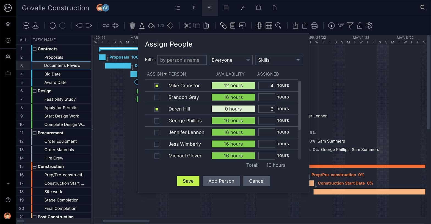The height and width of the screenshot is (224, 431).
Task: Click the milestone diamond icon
Action: [x=170, y=26]
